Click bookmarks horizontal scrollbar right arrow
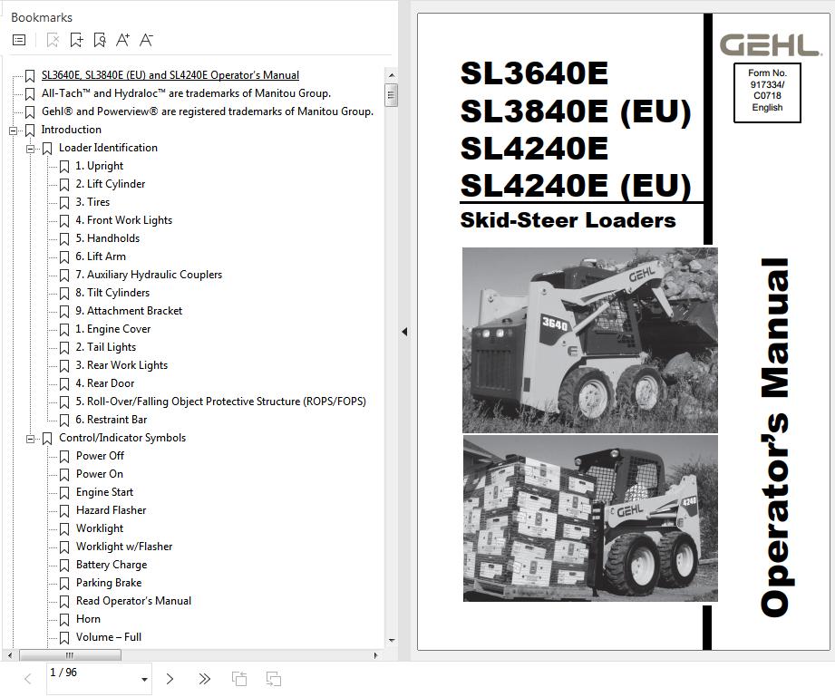This screenshot has width=835, height=697. click(x=375, y=655)
